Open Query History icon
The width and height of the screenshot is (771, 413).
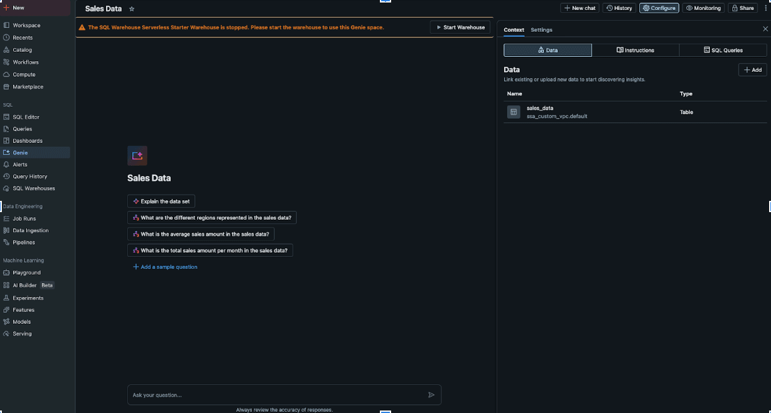point(6,177)
